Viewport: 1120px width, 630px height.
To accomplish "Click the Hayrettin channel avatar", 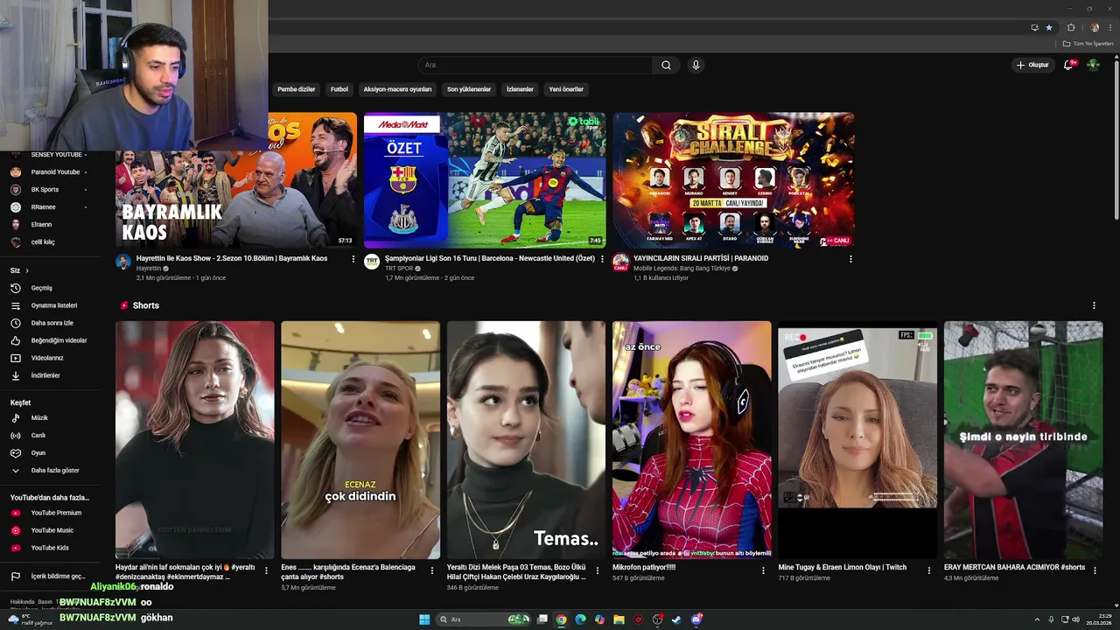I will pos(123,262).
